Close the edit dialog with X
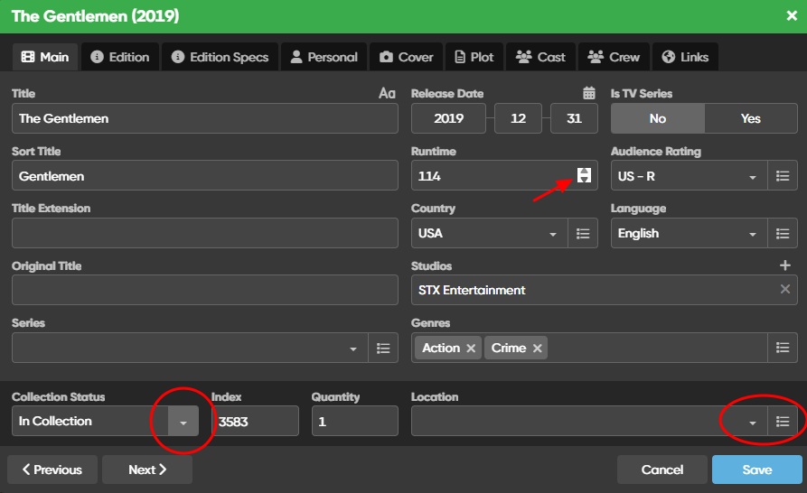Viewport: 807px width, 493px height. point(792,16)
